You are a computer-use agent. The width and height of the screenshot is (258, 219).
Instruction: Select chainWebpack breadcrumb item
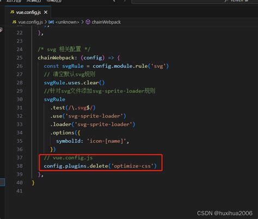coord(106,22)
